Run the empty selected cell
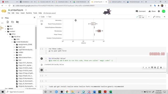The image size is (168, 94). pos(42,70)
